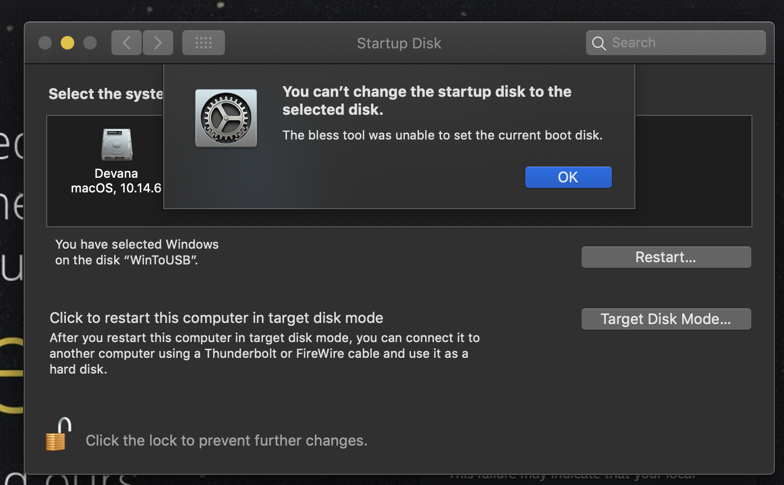Click the magnifying glass search icon
The height and width of the screenshot is (485, 784).
click(599, 43)
